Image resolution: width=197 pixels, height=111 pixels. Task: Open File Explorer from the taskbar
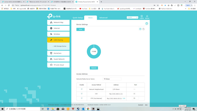point(53,109)
